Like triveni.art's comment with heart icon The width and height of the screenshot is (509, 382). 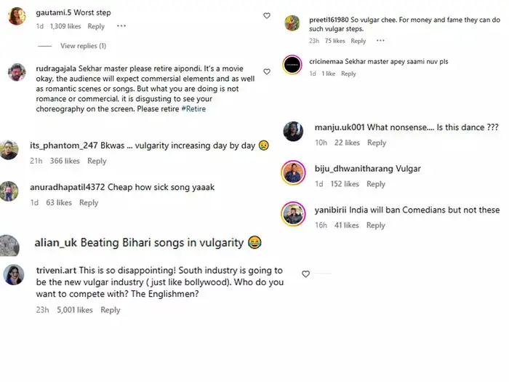point(305,274)
